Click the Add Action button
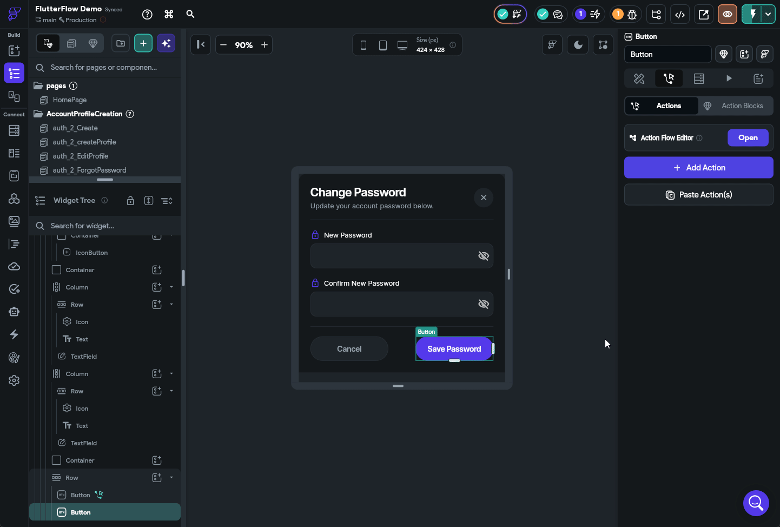780x527 pixels. pos(699,168)
